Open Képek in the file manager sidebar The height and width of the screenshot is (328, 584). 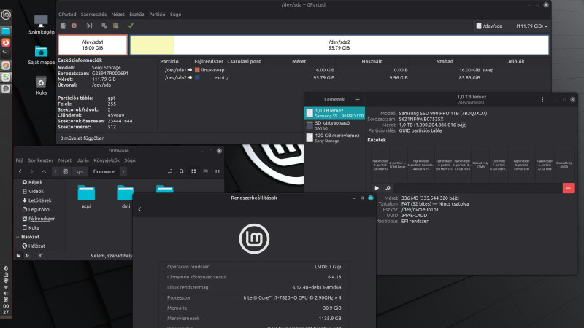35,182
